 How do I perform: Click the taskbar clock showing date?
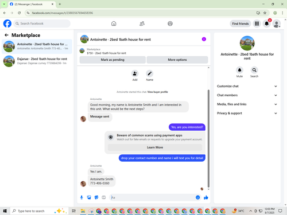[269, 211]
